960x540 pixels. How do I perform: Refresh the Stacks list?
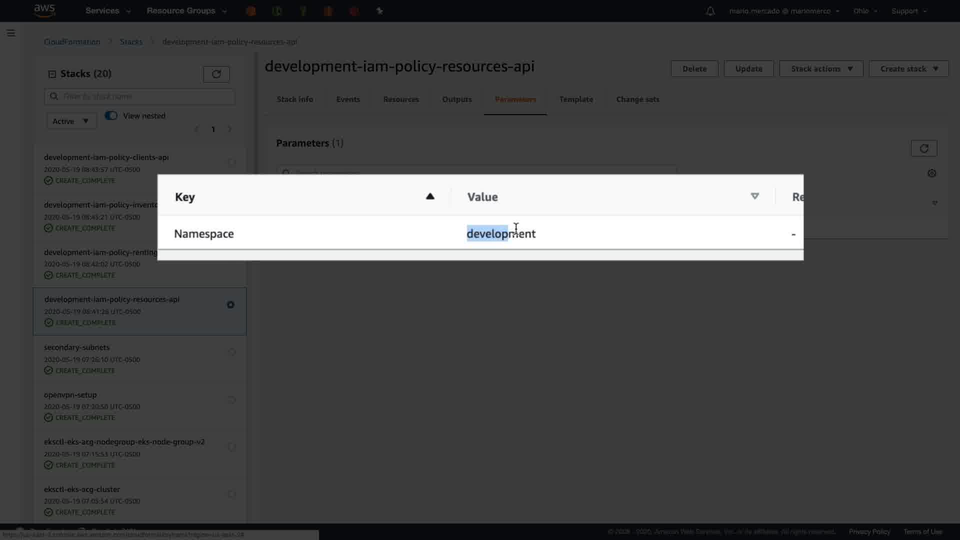click(216, 74)
